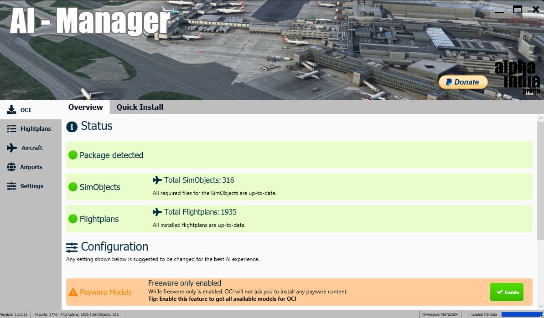The width and height of the screenshot is (544, 318).
Task: Click the blue loading progress bar
Action: [522, 314]
